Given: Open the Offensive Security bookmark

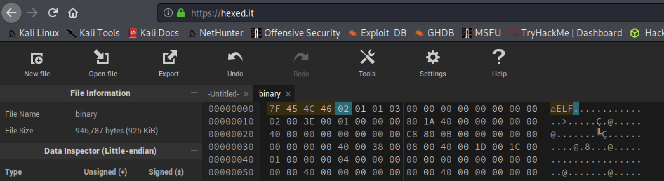Looking at the screenshot, I should coord(296,33).
